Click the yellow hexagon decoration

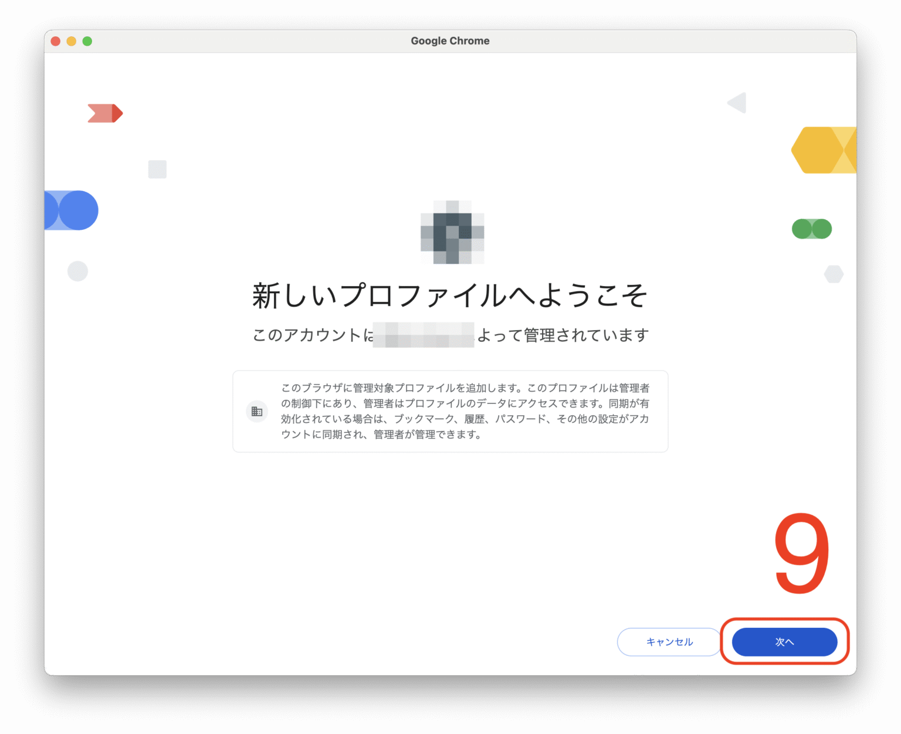[824, 150]
